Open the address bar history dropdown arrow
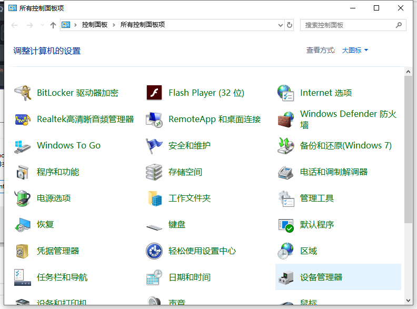The width and height of the screenshot is (417, 309). [x=280, y=25]
